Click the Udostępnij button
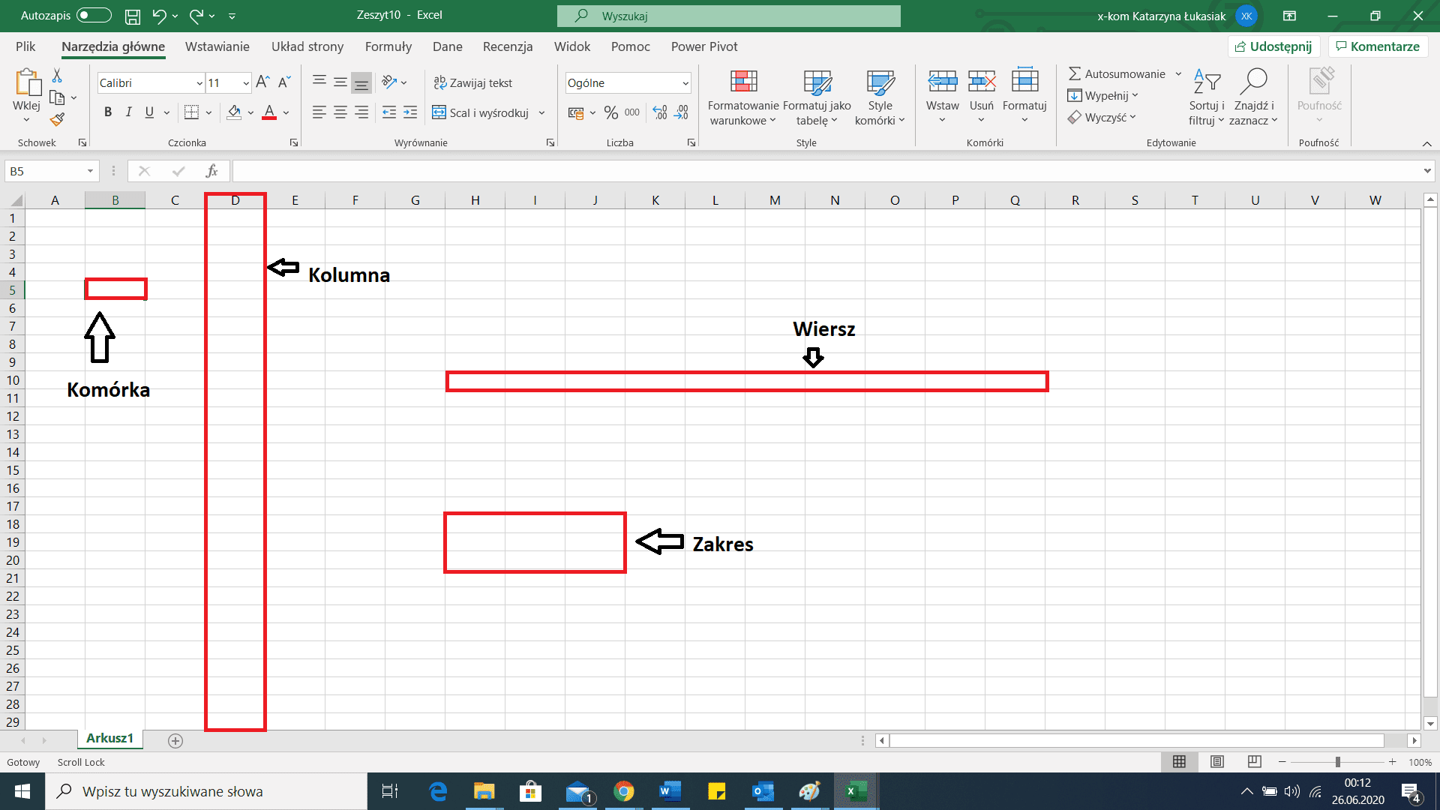Viewport: 1440px width, 810px height. tap(1273, 46)
